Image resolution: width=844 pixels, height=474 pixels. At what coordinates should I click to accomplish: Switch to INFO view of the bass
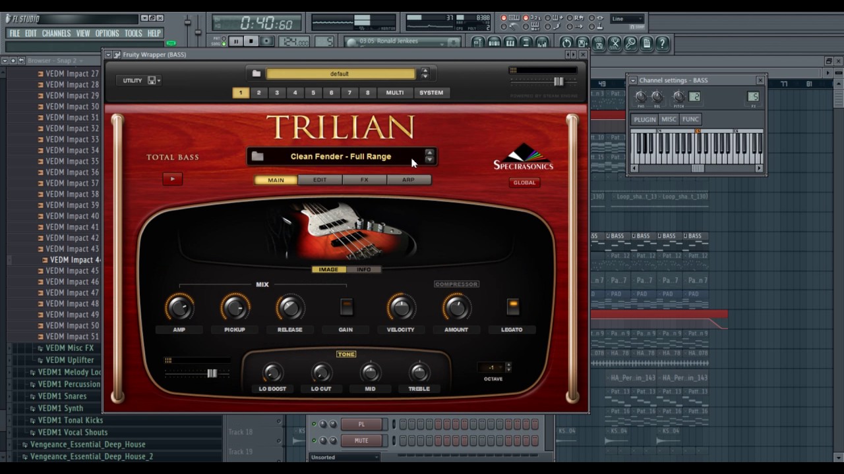pyautogui.click(x=364, y=269)
